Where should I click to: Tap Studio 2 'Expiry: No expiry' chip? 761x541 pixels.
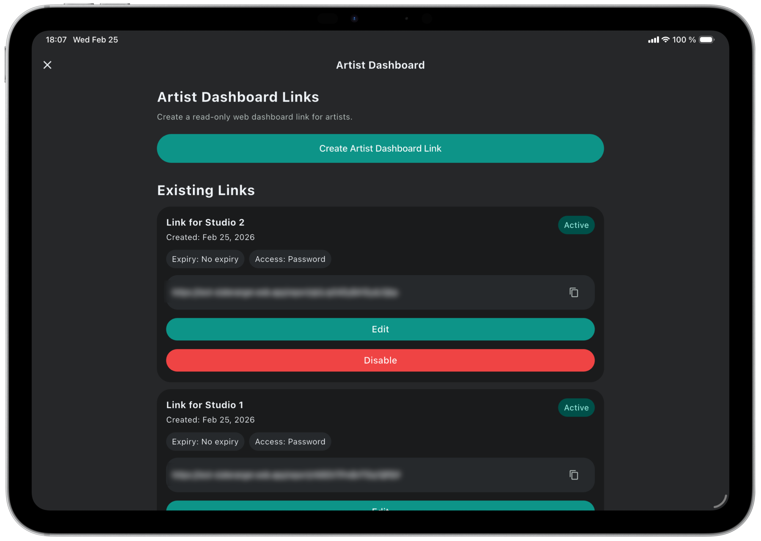click(x=205, y=259)
